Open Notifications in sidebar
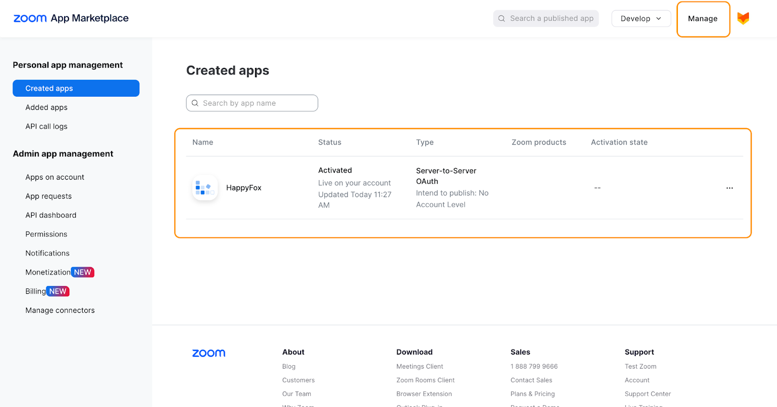Screen dimensions: 777x407 tap(48, 253)
